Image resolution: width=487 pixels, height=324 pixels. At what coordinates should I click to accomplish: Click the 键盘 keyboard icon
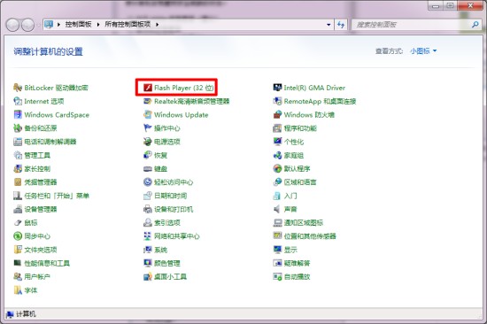[x=148, y=169]
